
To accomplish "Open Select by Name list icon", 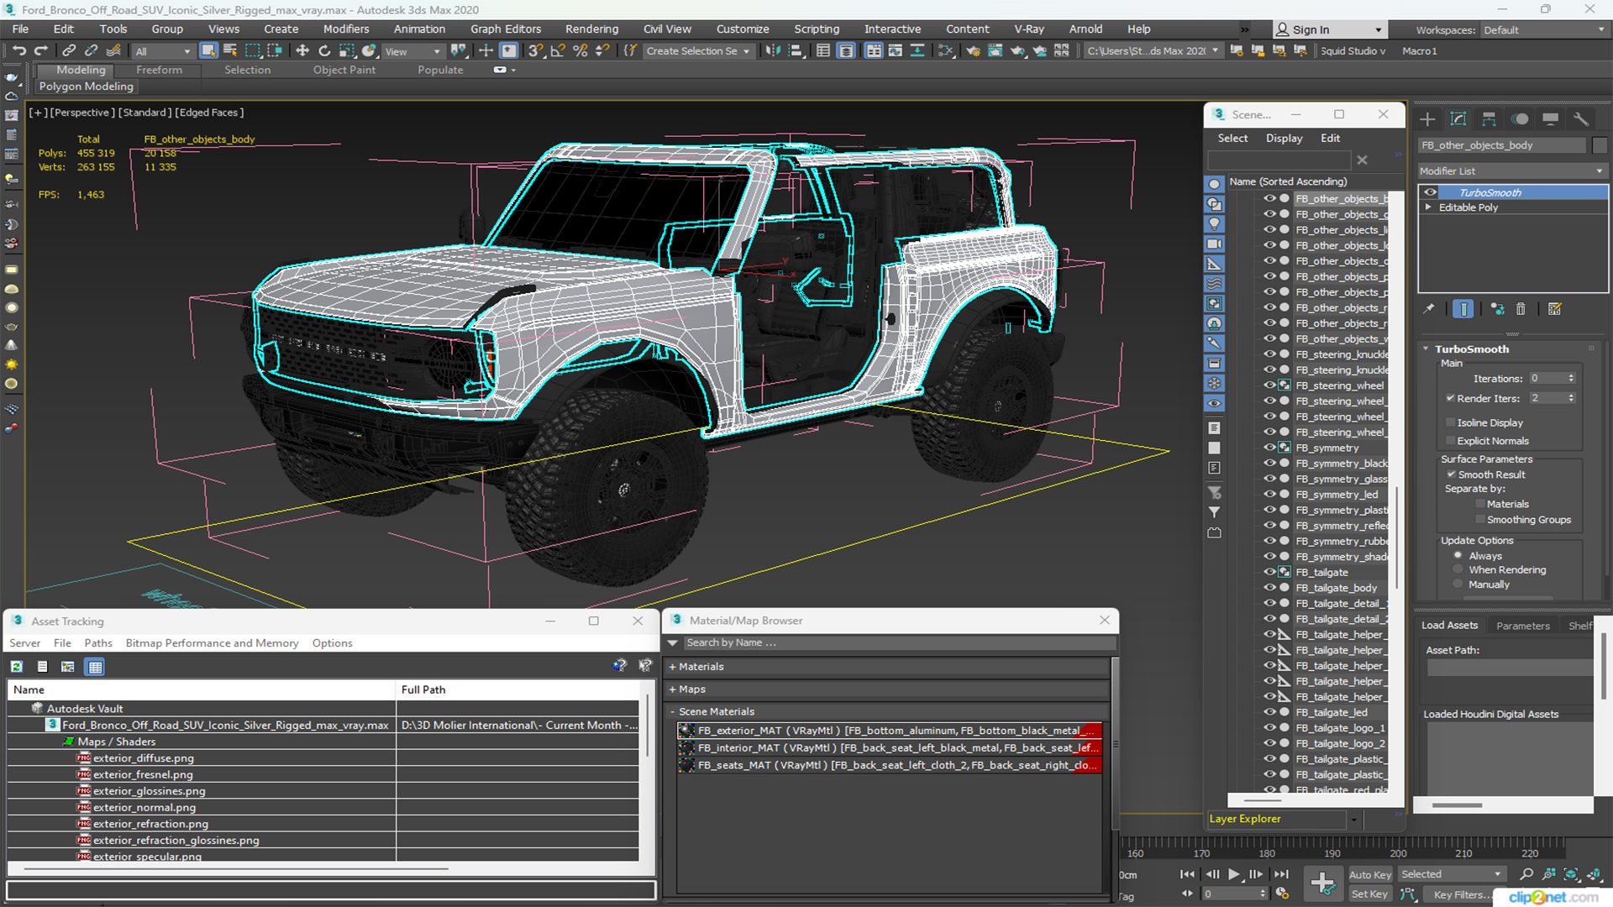I will point(230,51).
